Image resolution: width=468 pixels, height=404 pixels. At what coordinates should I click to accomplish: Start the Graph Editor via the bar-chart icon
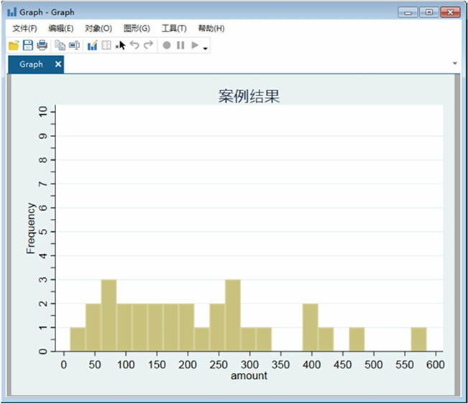coord(92,45)
